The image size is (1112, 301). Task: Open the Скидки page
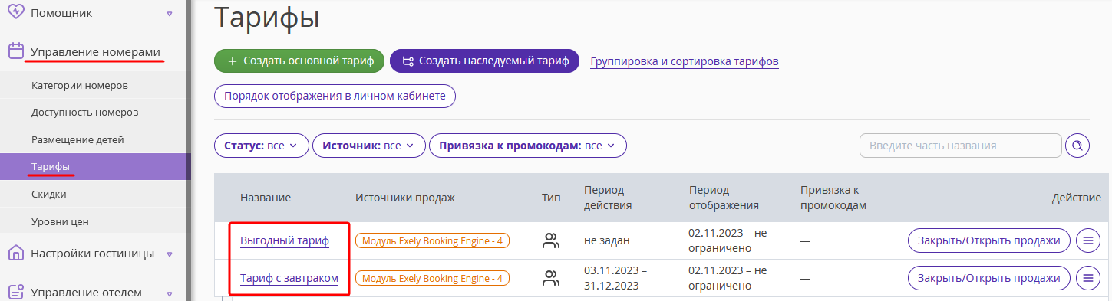pyautogui.click(x=48, y=194)
